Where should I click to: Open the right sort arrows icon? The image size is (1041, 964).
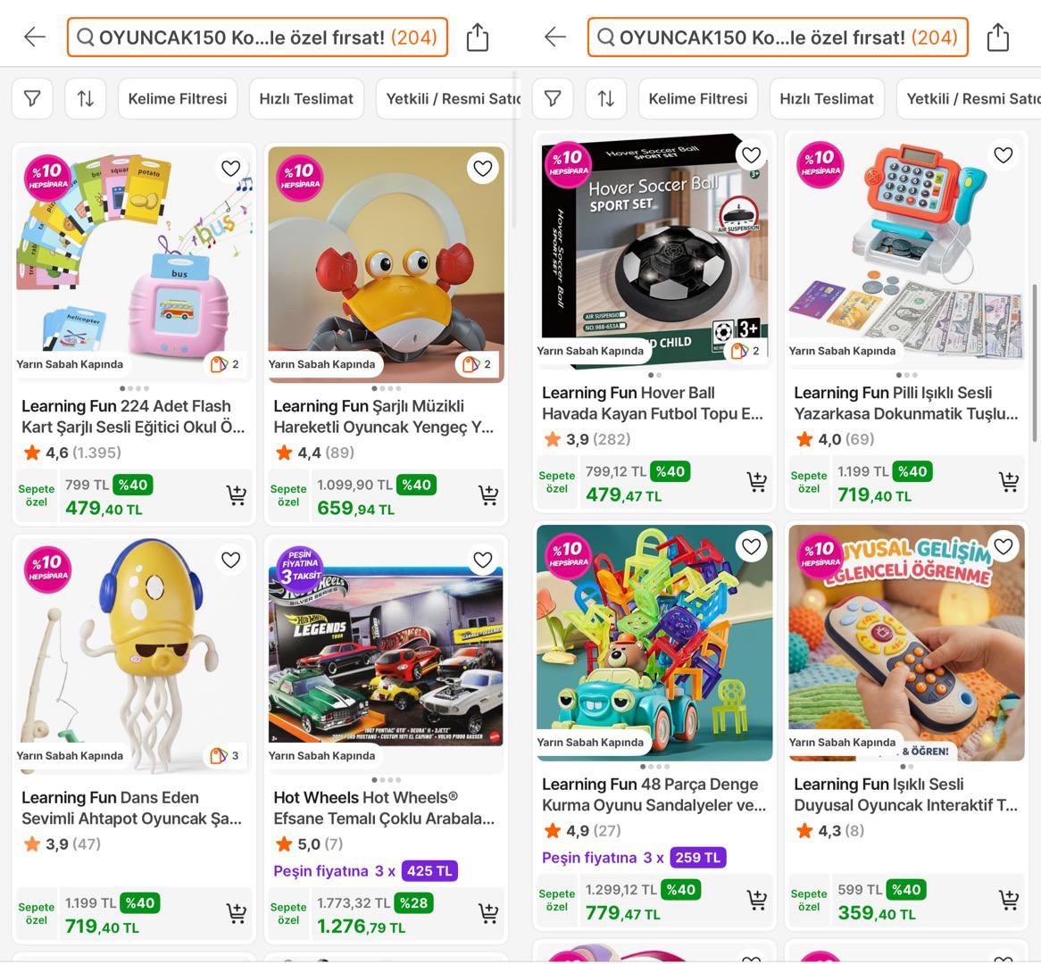[605, 99]
